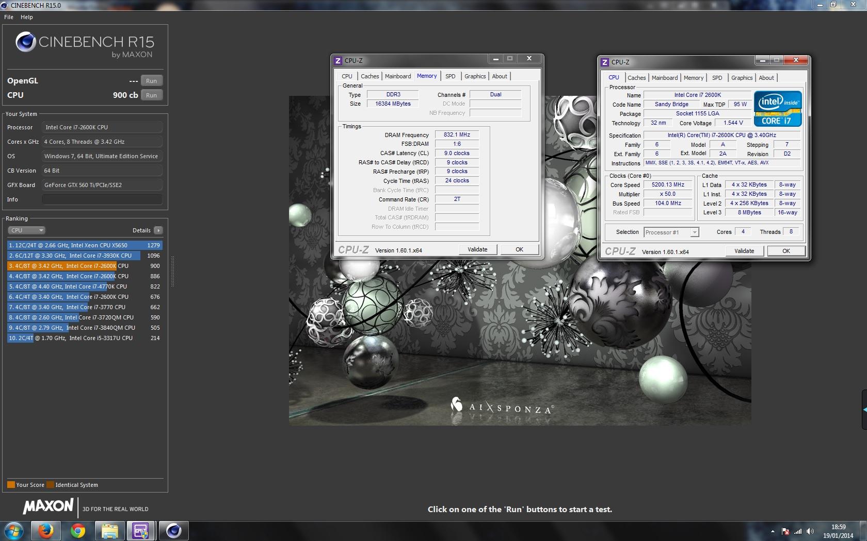Click Validate in right CPU-Z window
The image size is (867, 541).
tap(744, 251)
